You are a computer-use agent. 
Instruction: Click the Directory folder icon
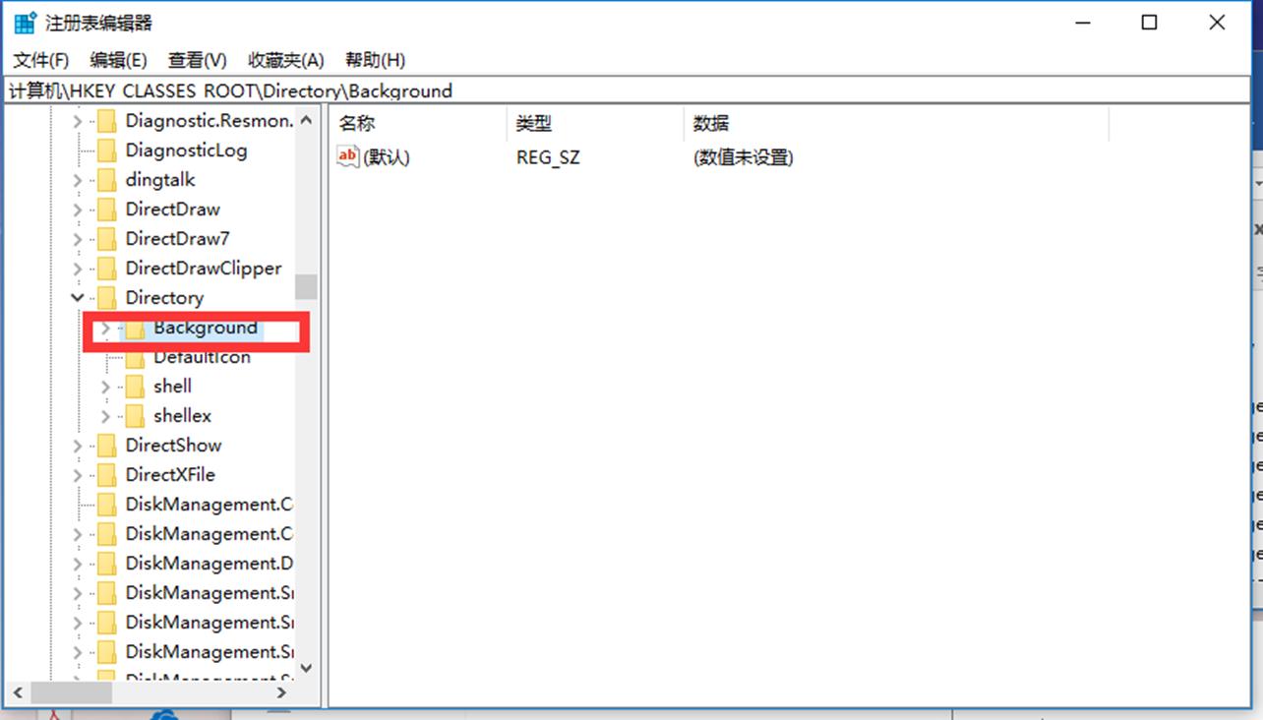pos(108,297)
